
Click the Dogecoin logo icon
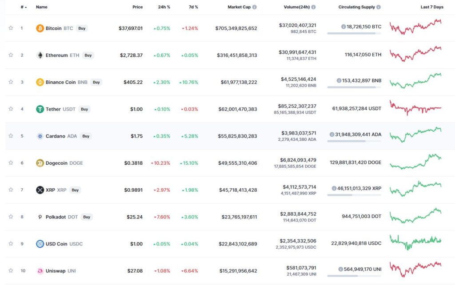point(40,163)
